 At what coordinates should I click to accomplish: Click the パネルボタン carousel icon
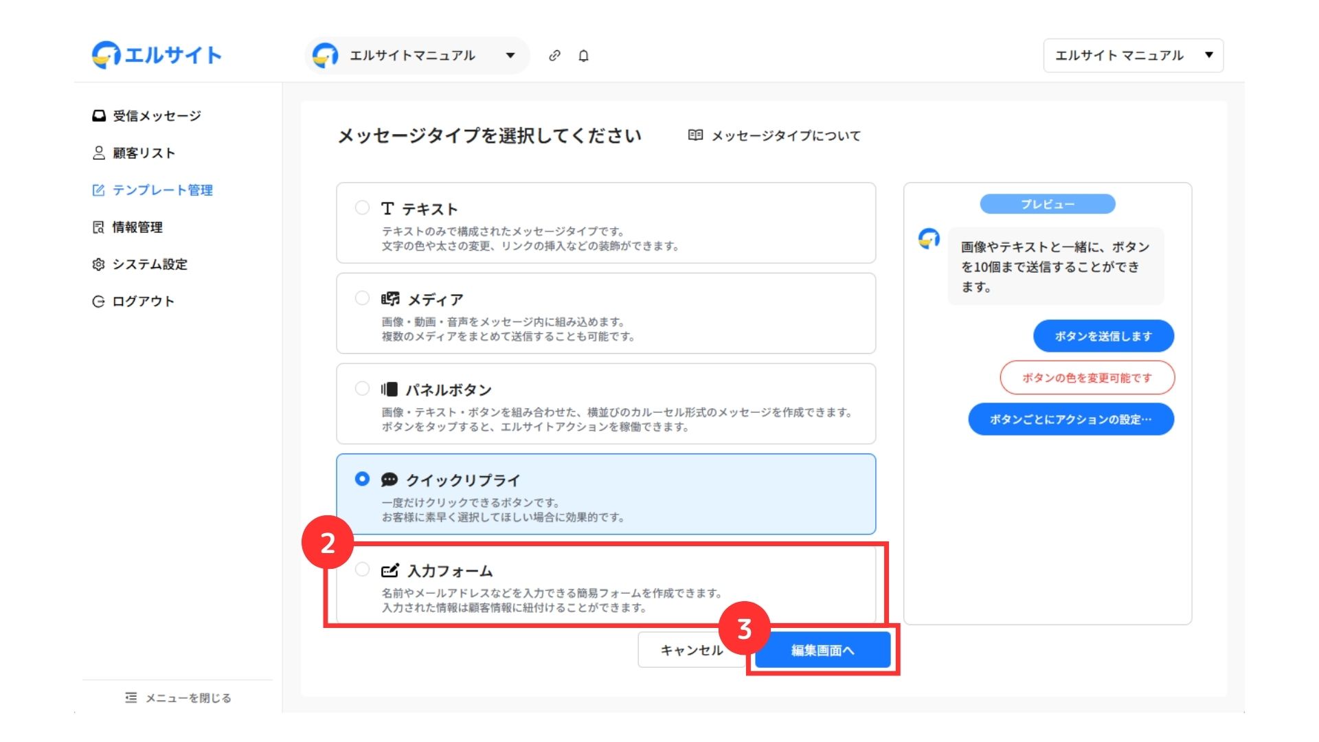390,390
